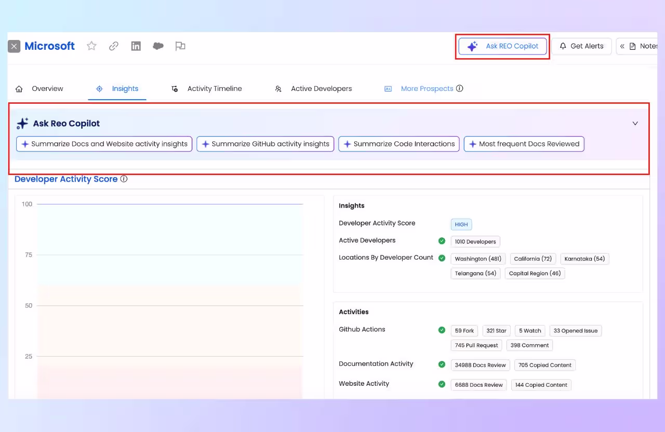The height and width of the screenshot is (432, 665).
Task: Click the Locations By Developer Count label
Action: 386,258
